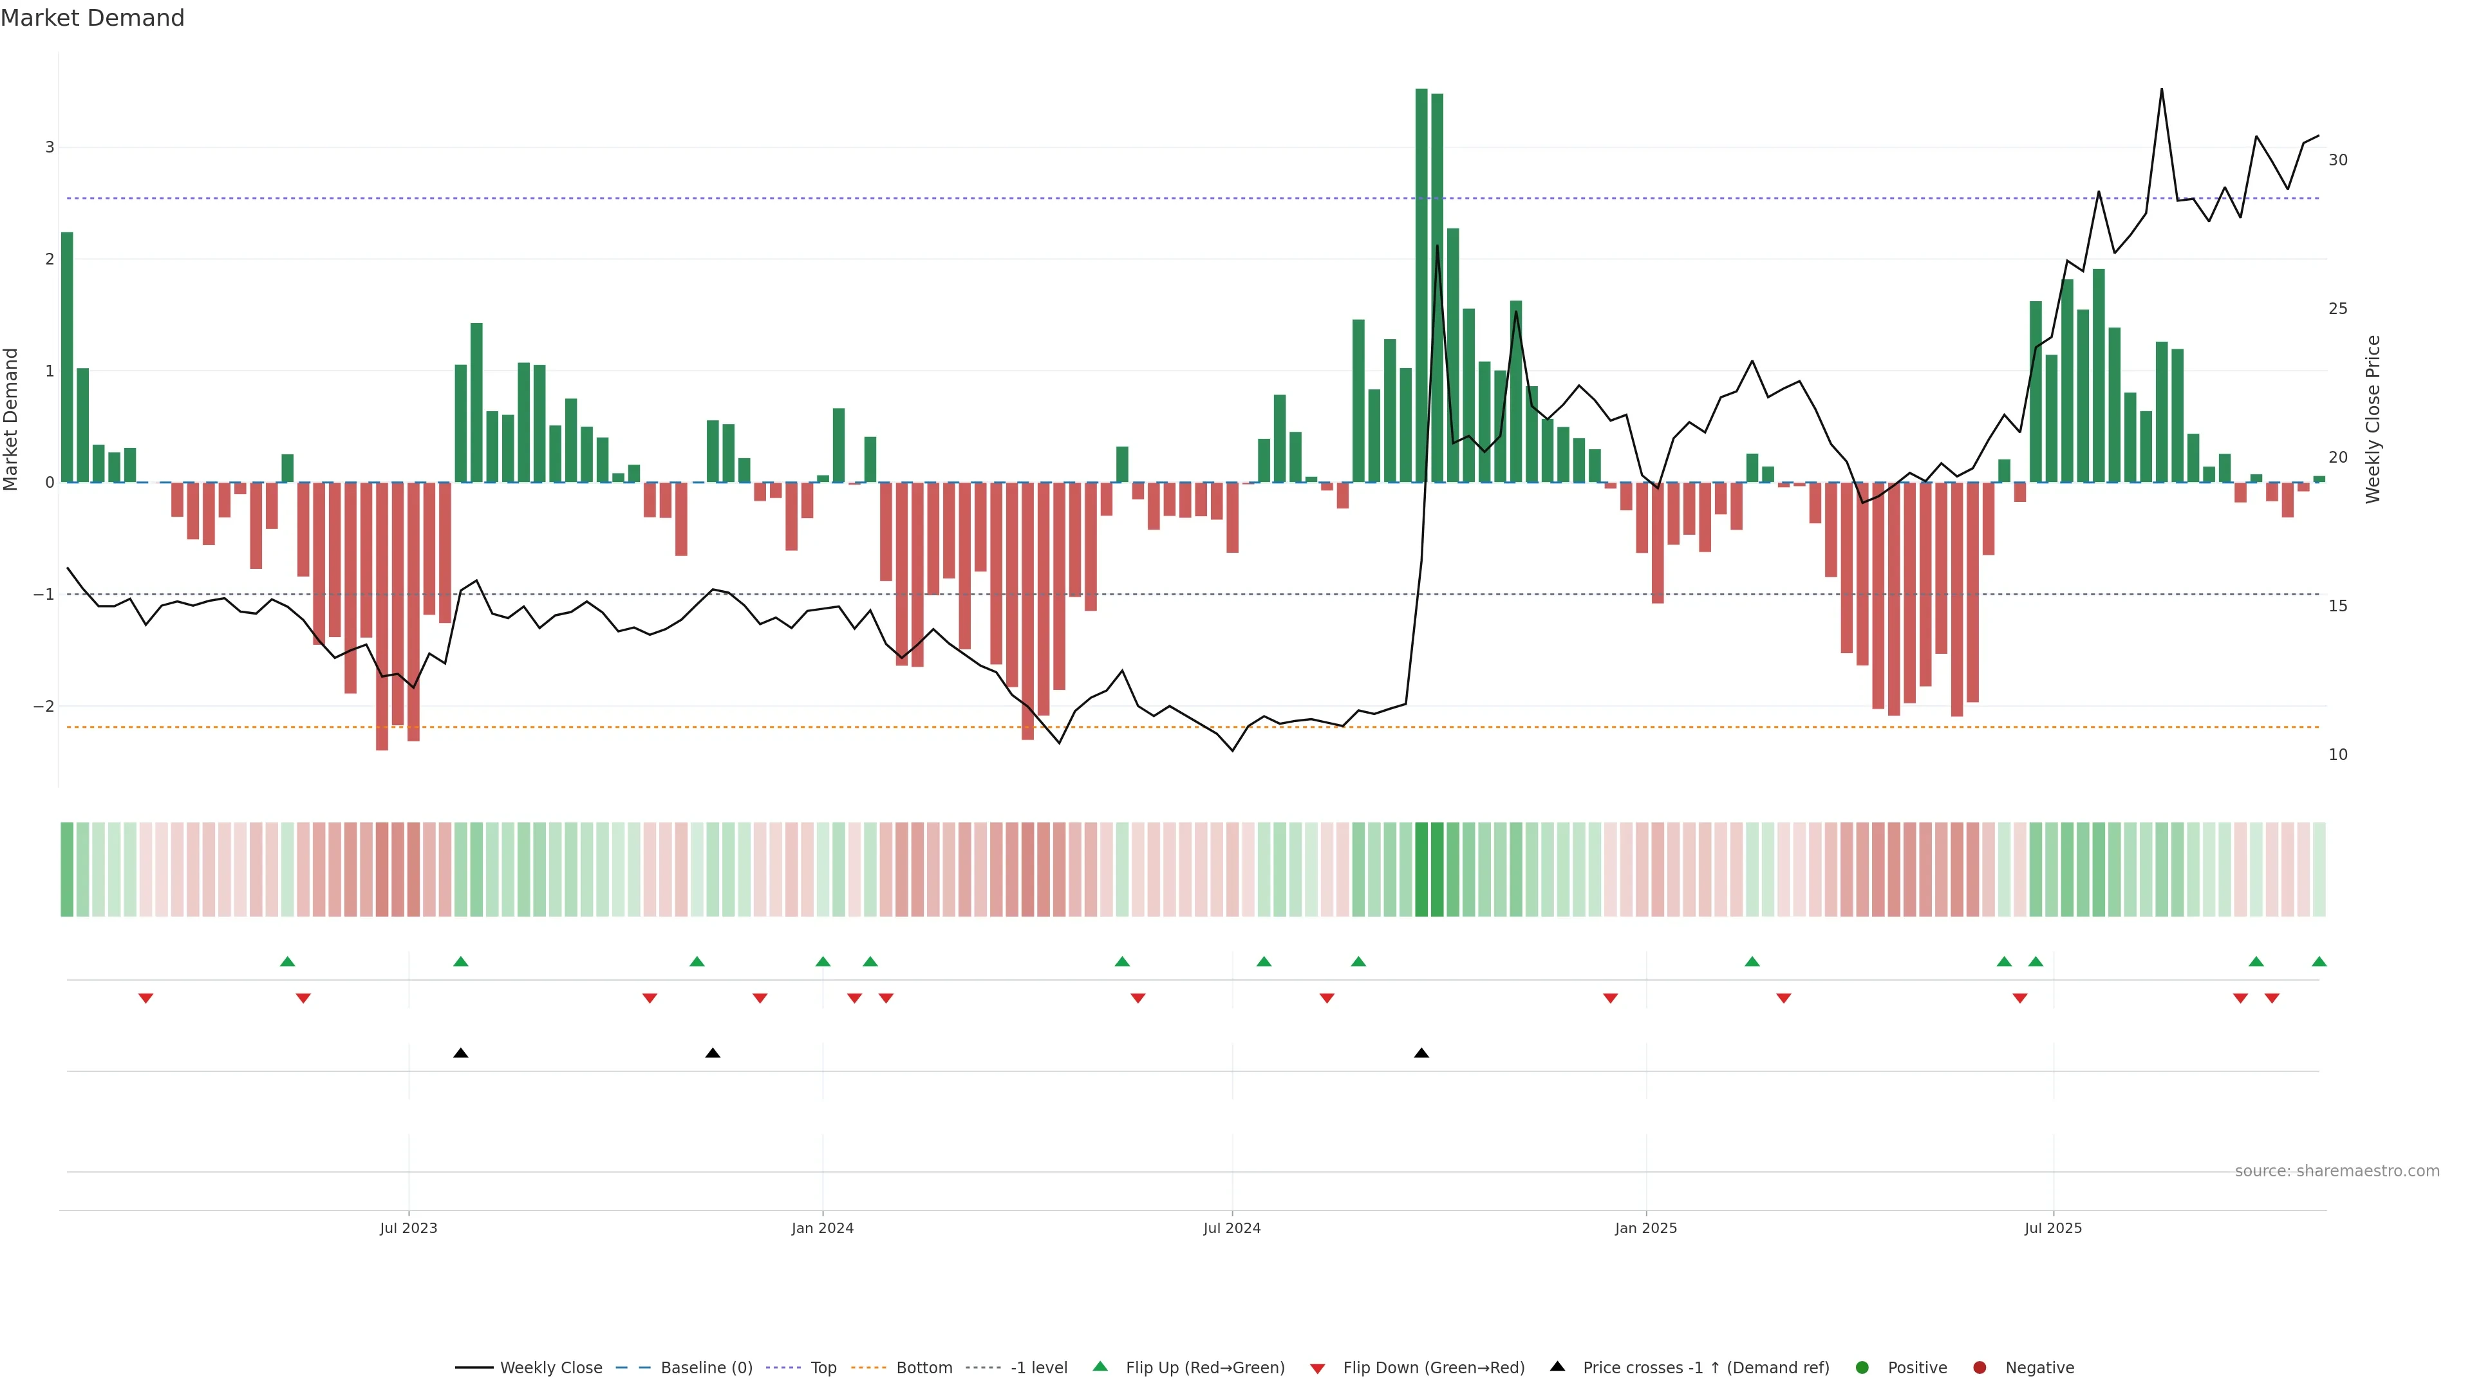Click the leftmost red flip-down triangle marker
Image resolution: width=2472 pixels, height=1390 pixels.
pos(146,999)
